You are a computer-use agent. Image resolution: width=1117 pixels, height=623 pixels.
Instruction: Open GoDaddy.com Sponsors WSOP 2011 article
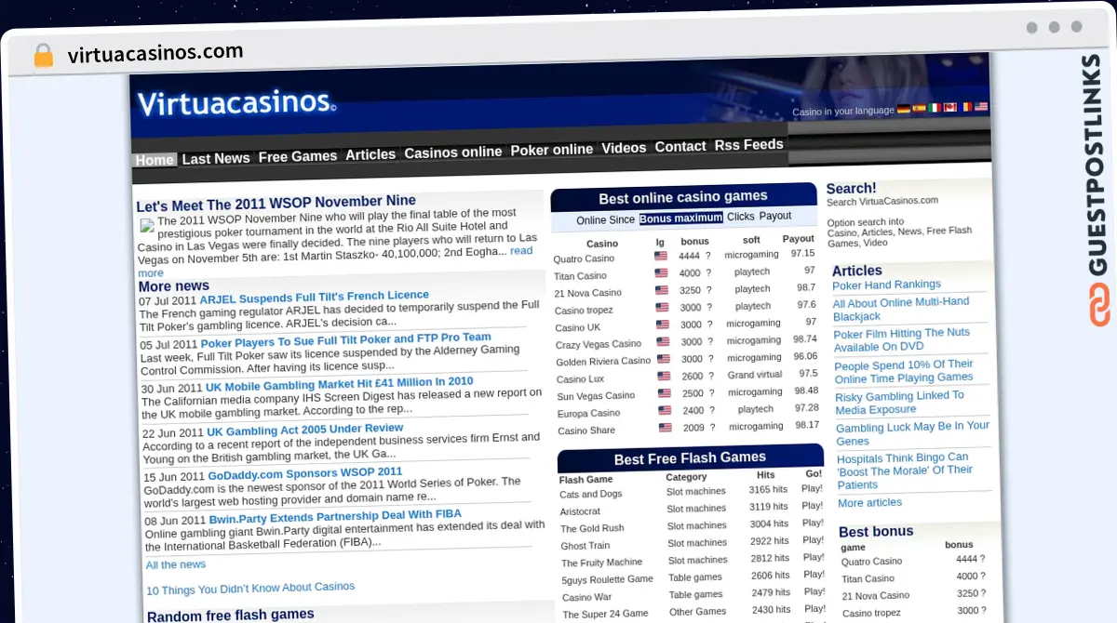(305, 474)
